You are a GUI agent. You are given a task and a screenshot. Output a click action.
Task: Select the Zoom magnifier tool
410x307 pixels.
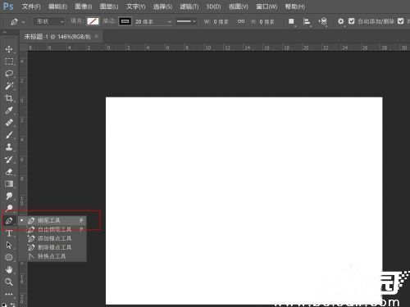(9, 282)
